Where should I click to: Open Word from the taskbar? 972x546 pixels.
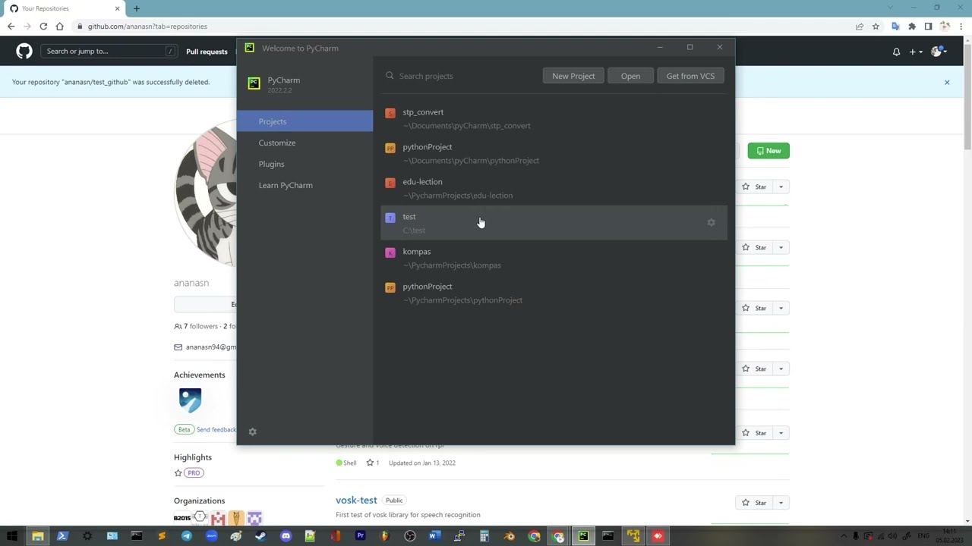coord(434,536)
